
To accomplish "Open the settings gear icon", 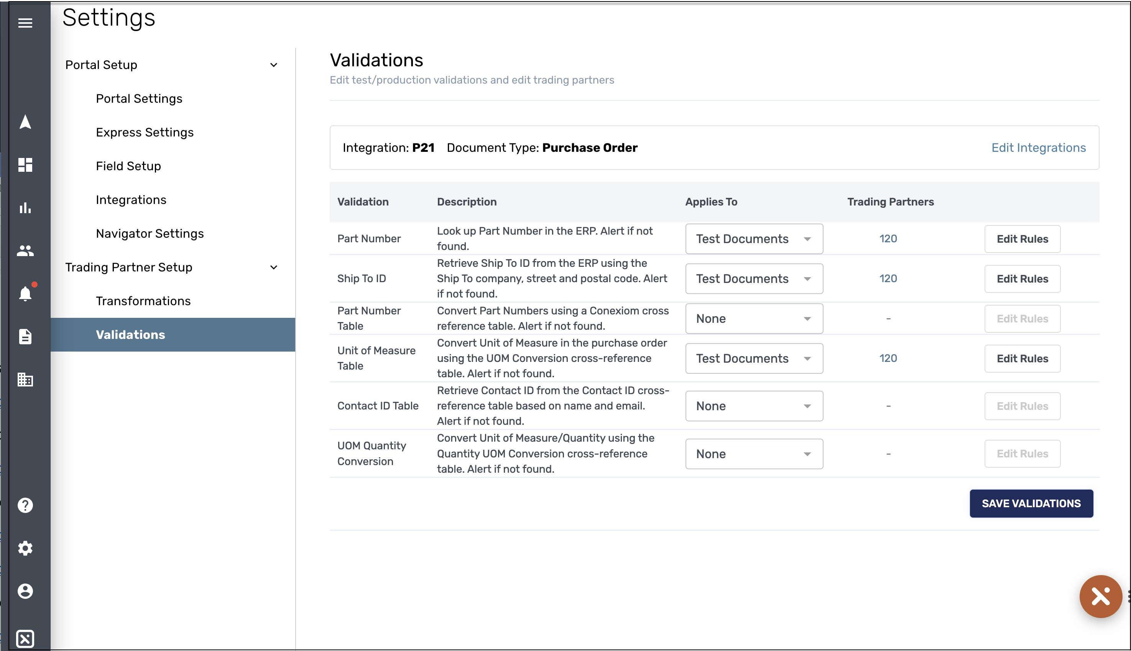I will coord(25,548).
